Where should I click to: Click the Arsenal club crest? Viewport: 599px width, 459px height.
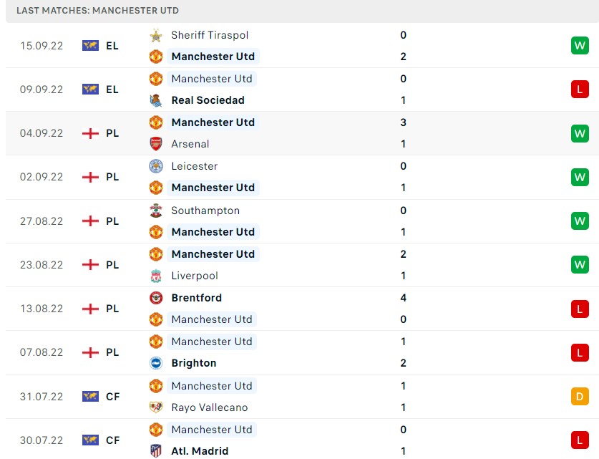tap(156, 144)
